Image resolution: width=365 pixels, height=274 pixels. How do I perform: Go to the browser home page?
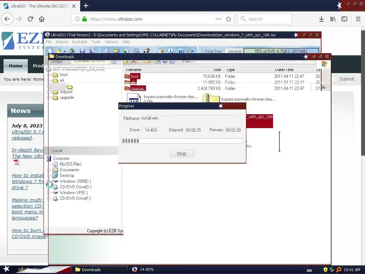pyautogui.click(x=42, y=19)
